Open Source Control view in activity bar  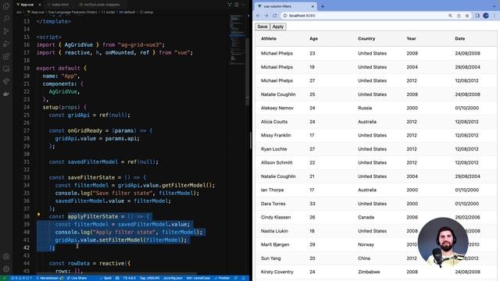click(x=6, y=31)
